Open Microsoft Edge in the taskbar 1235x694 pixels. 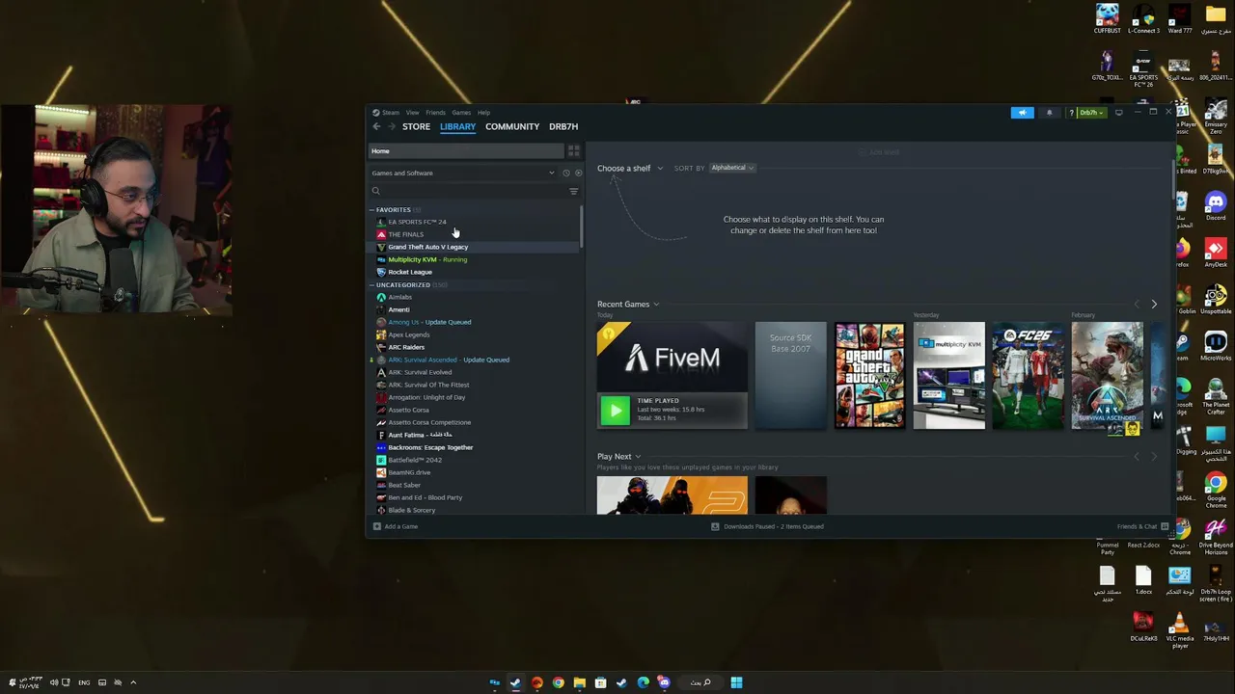(643, 682)
